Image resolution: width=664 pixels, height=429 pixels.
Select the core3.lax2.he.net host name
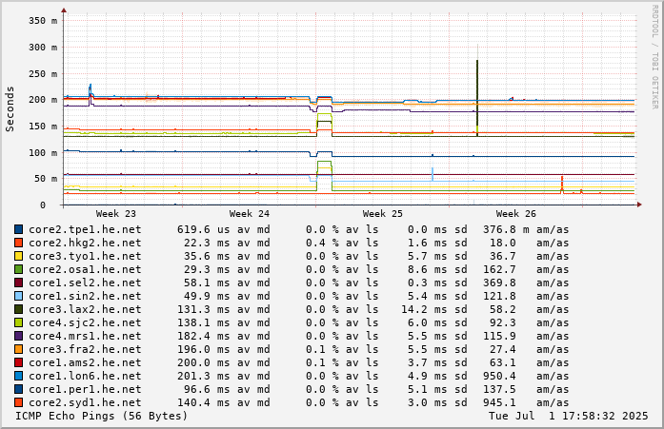(85, 309)
